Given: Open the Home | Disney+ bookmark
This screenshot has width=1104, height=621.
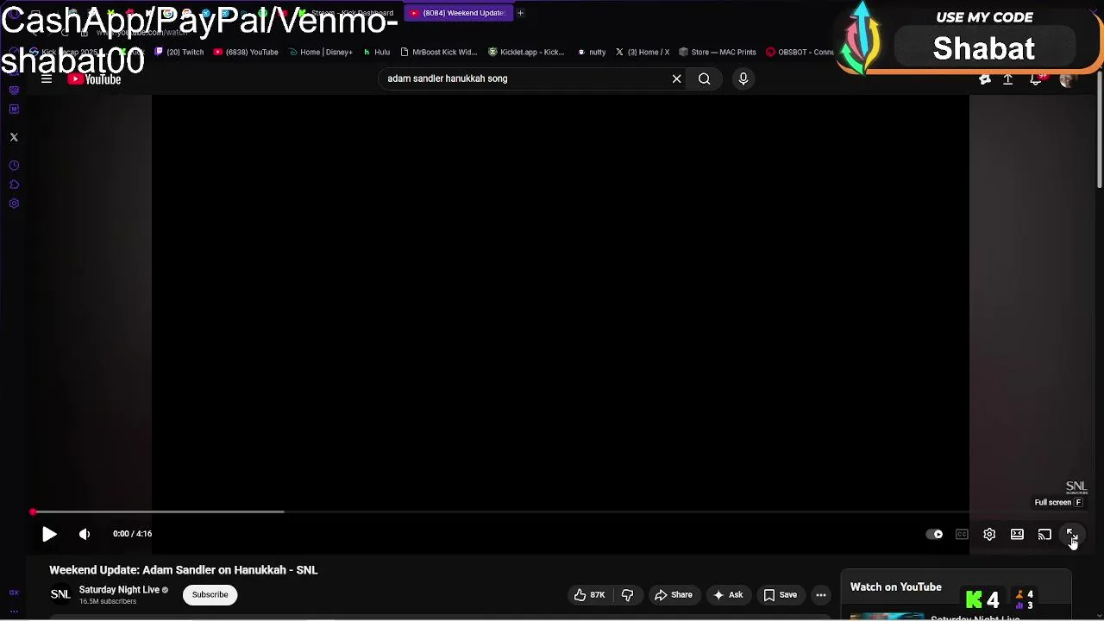Looking at the screenshot, I should coord(321,52).
